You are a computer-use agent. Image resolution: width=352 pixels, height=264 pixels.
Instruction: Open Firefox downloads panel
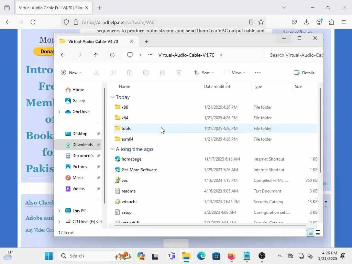(x=306, y=22)
